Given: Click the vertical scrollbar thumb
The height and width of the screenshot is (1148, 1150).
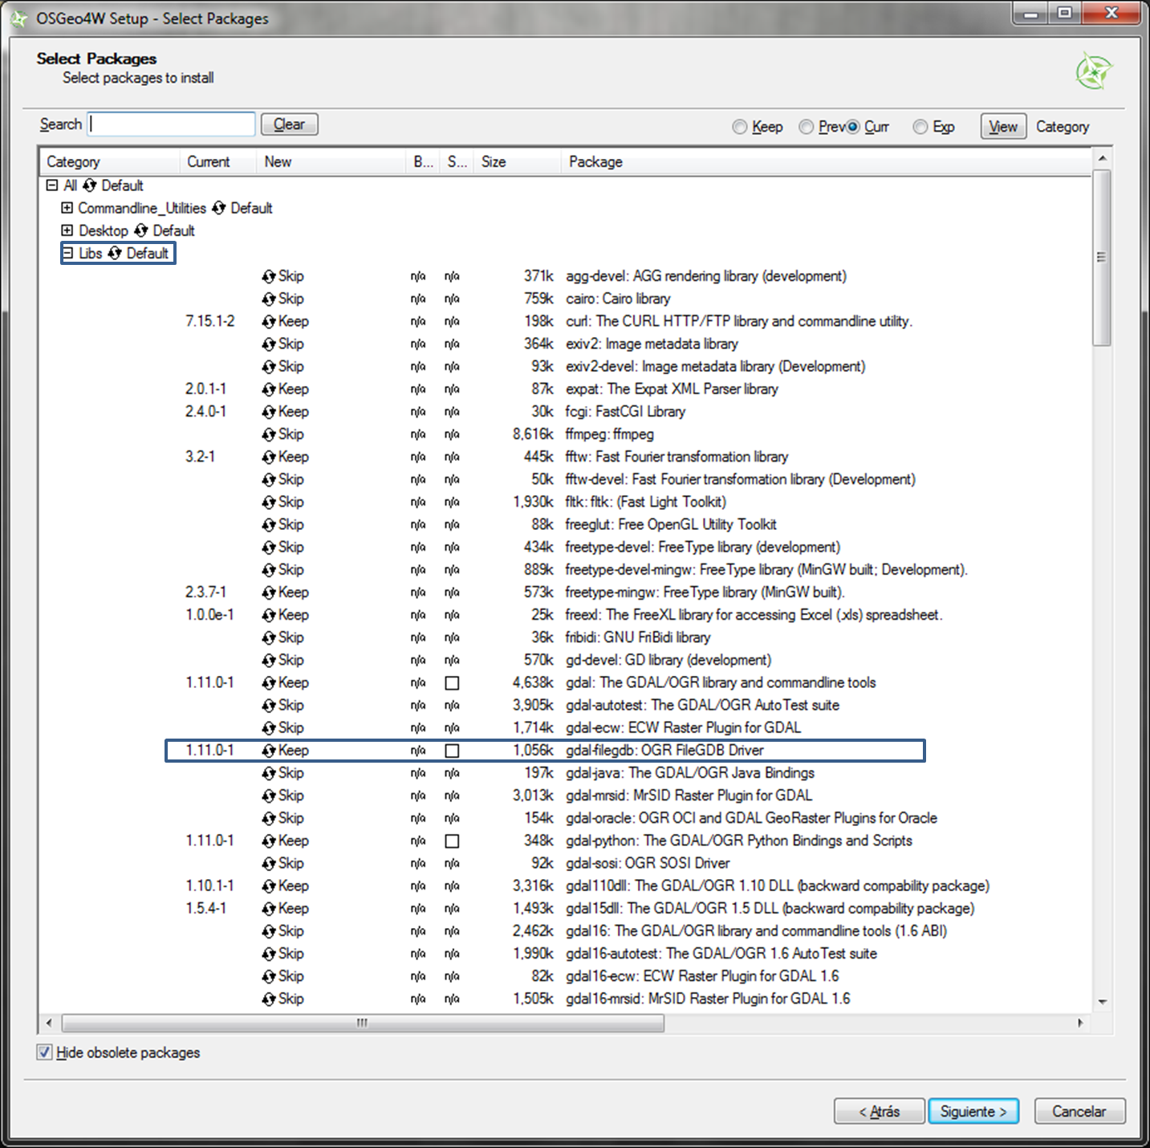Looking at the screenshot, I should [x=1103, y=257].
